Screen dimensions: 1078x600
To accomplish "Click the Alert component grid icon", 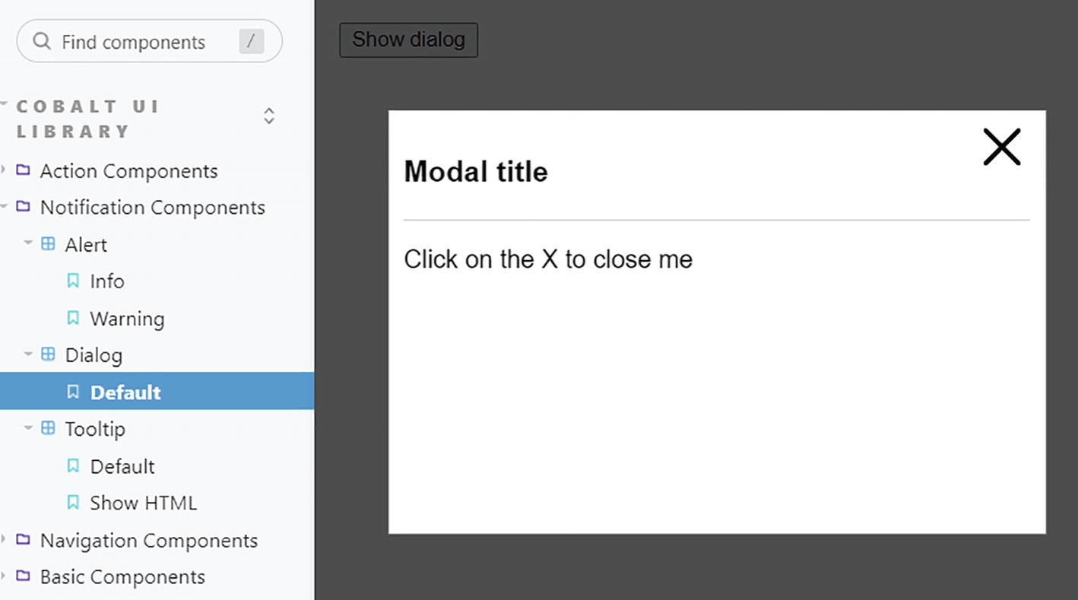I will pos(48,244).
